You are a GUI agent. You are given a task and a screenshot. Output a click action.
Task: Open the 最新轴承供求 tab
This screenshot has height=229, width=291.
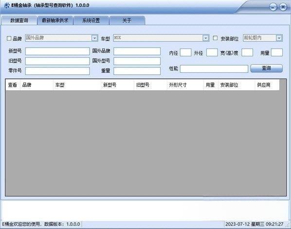click(55, 20)
